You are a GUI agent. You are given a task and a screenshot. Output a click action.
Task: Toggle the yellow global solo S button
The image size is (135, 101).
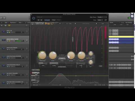pos(9,26)
